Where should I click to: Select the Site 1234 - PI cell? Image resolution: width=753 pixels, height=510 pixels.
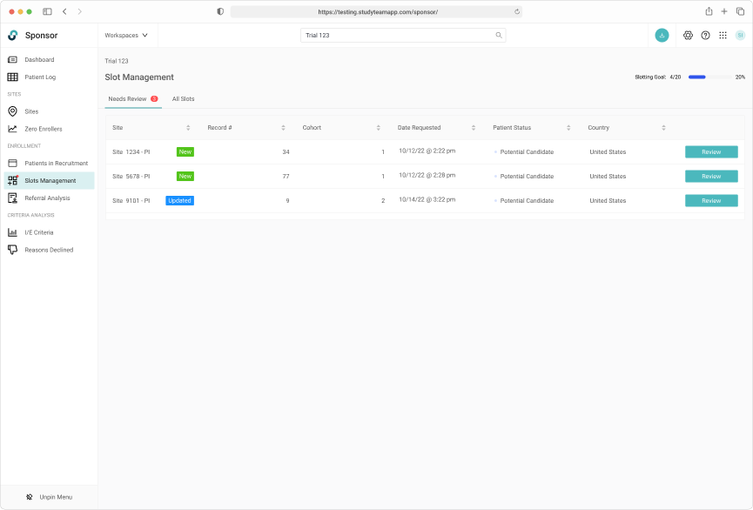click(x=131, y=151)
